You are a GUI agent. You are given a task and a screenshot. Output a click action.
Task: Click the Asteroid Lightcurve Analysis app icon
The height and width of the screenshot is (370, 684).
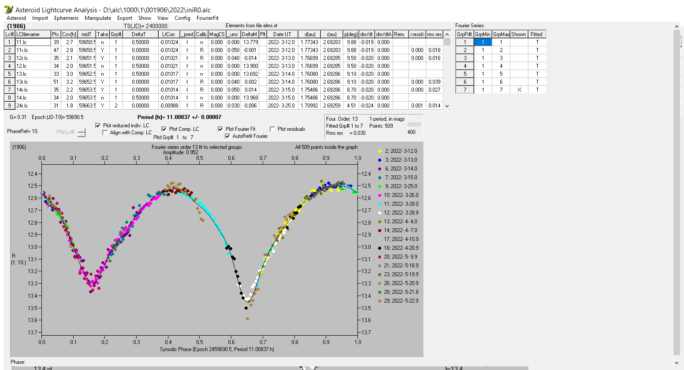click(x=8, y=10)
